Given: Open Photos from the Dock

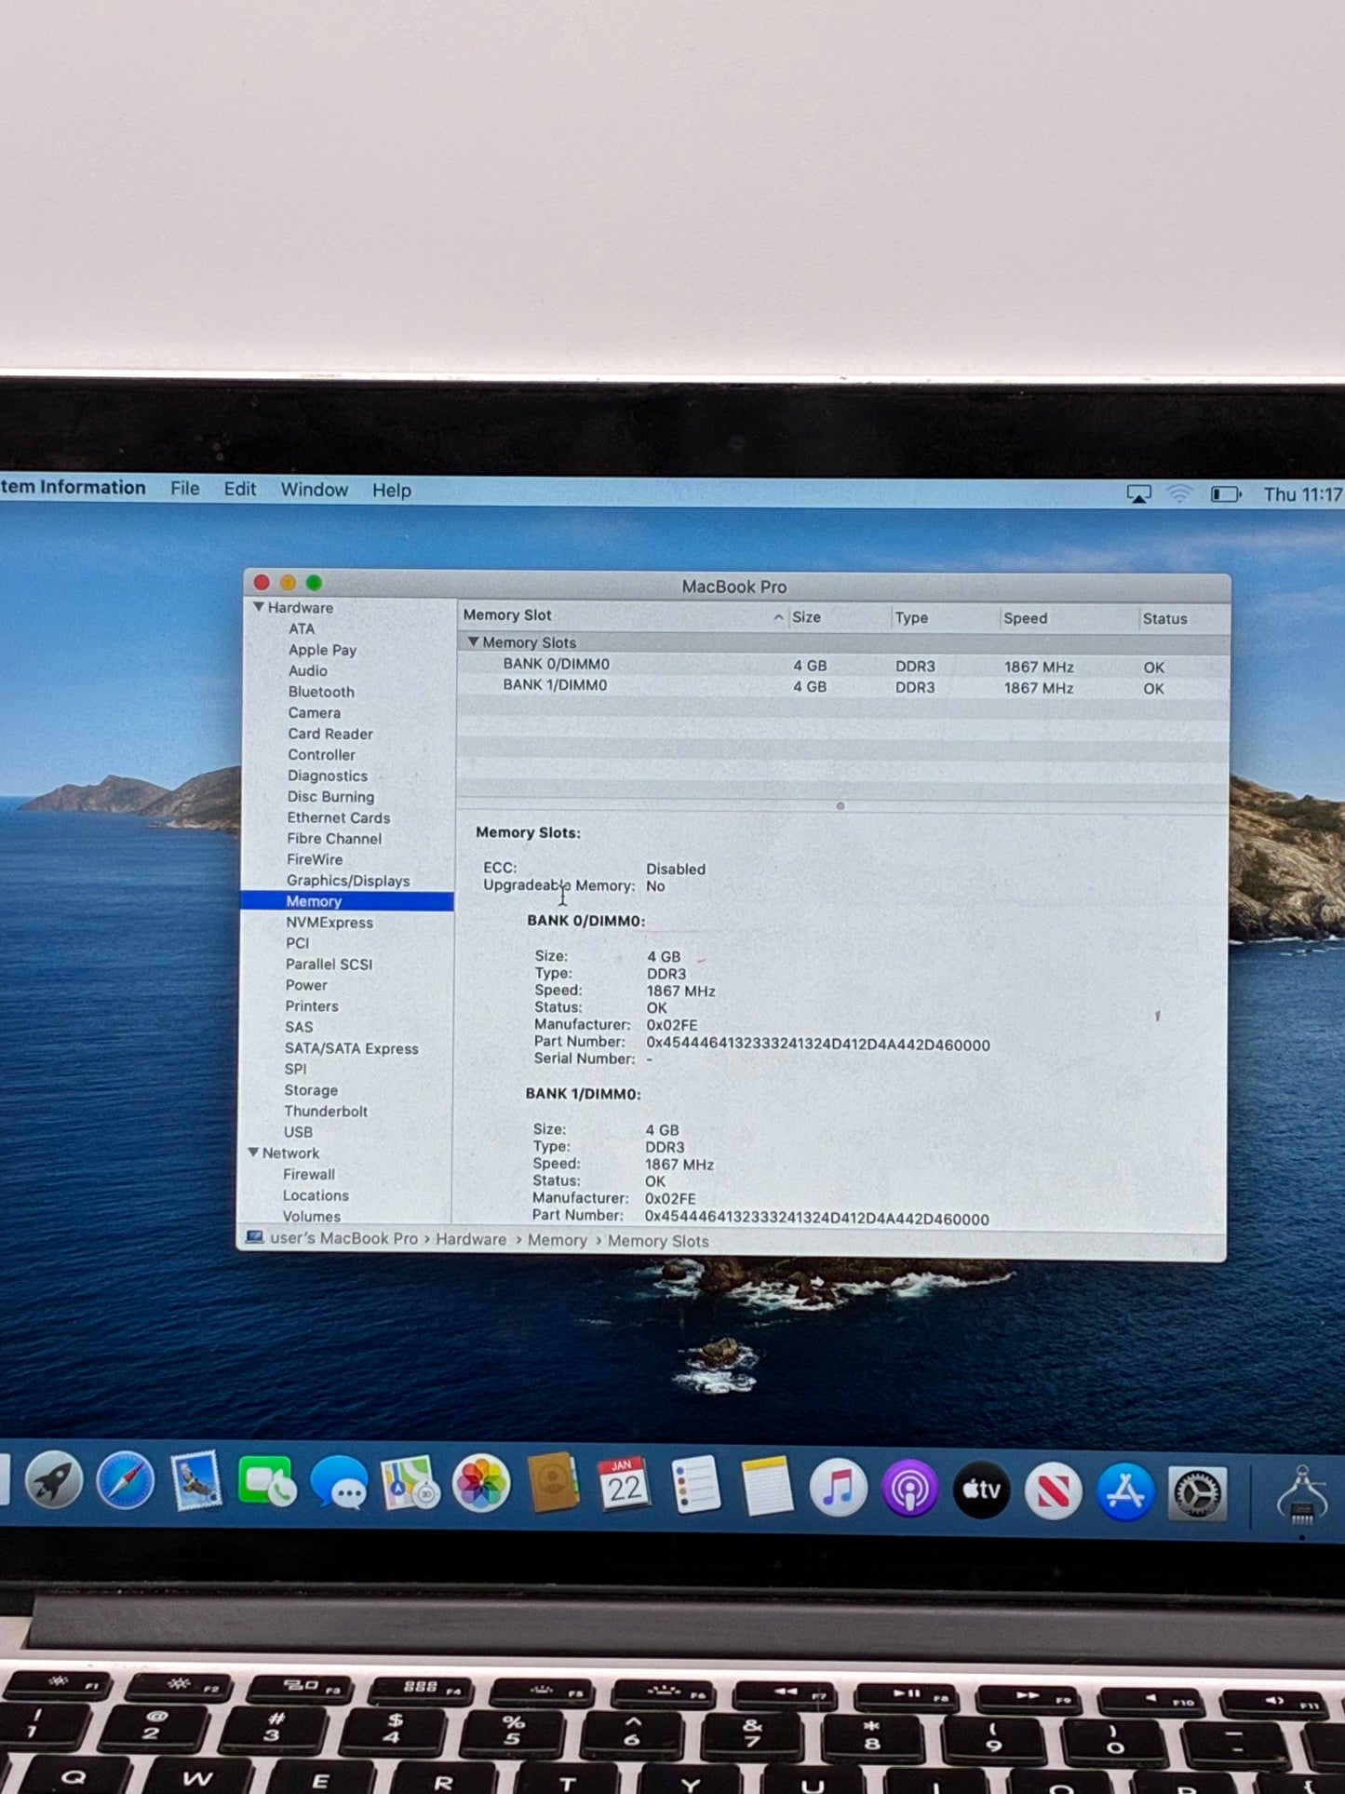Looking at the screenshot, I should 481,1484.
